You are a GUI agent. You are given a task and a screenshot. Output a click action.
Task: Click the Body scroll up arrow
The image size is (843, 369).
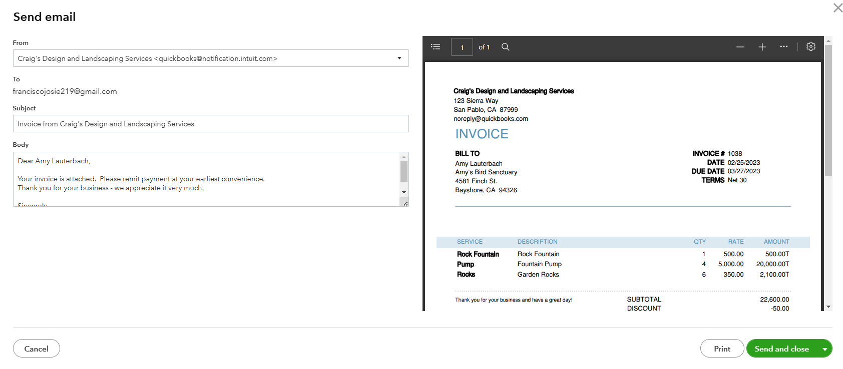[404, 157]
